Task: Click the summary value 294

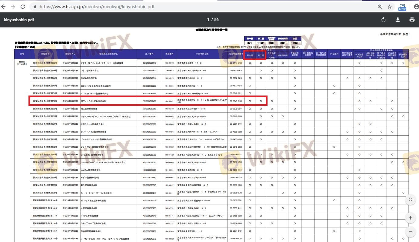Action: (250, 43)
